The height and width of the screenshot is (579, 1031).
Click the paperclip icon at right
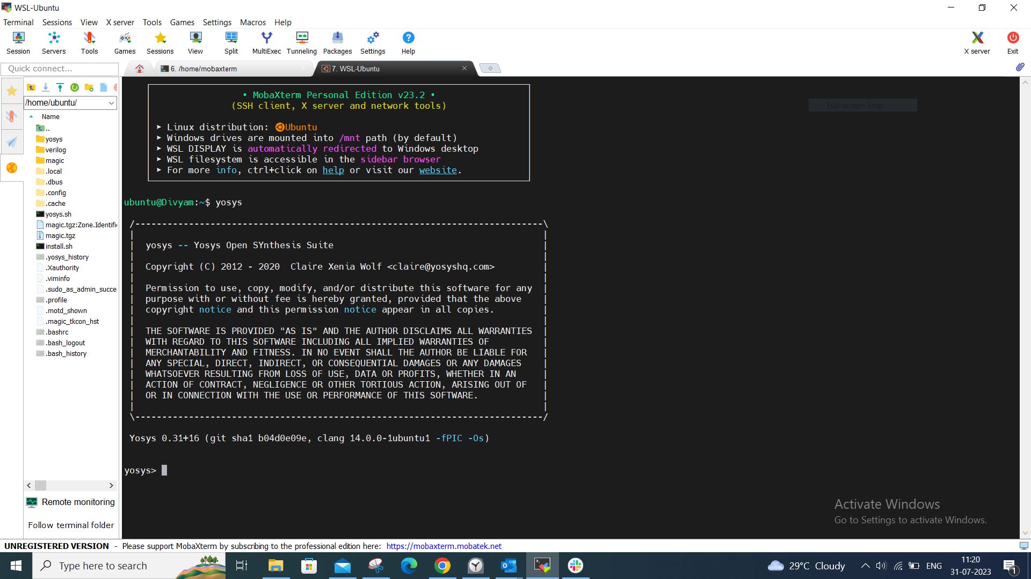pyautogui.click(x=1019, y=68)
